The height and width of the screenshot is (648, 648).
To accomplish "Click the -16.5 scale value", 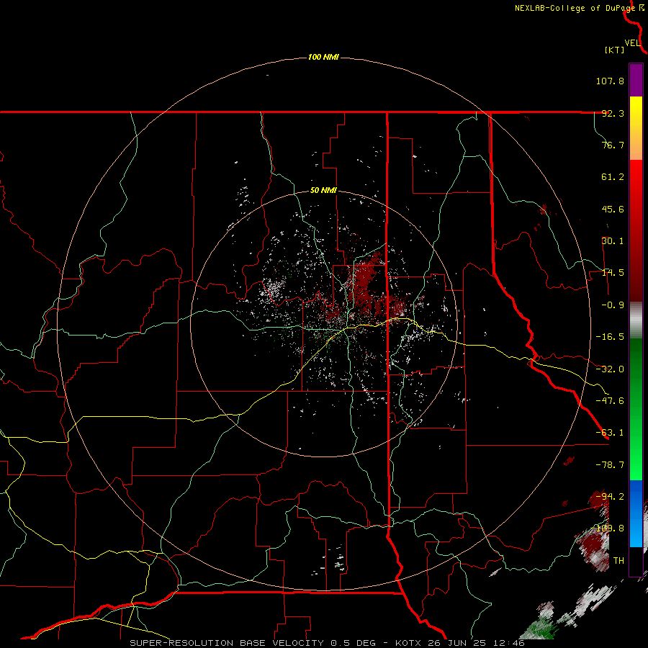I will pos(610,337).
